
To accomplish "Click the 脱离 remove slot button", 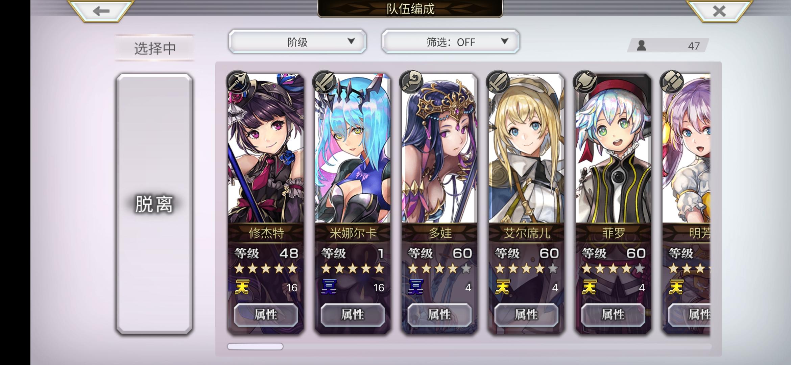I will pos(154,204).
